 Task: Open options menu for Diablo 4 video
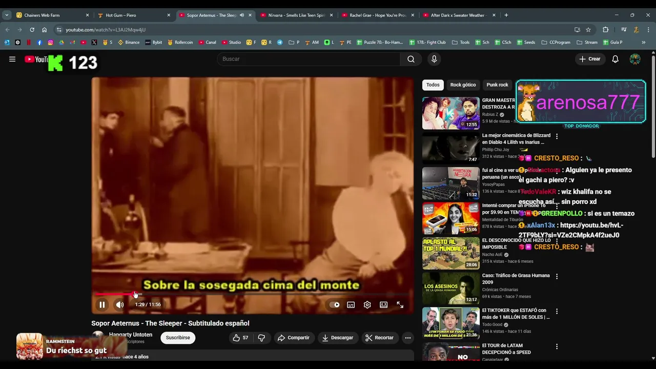[557, 136]
